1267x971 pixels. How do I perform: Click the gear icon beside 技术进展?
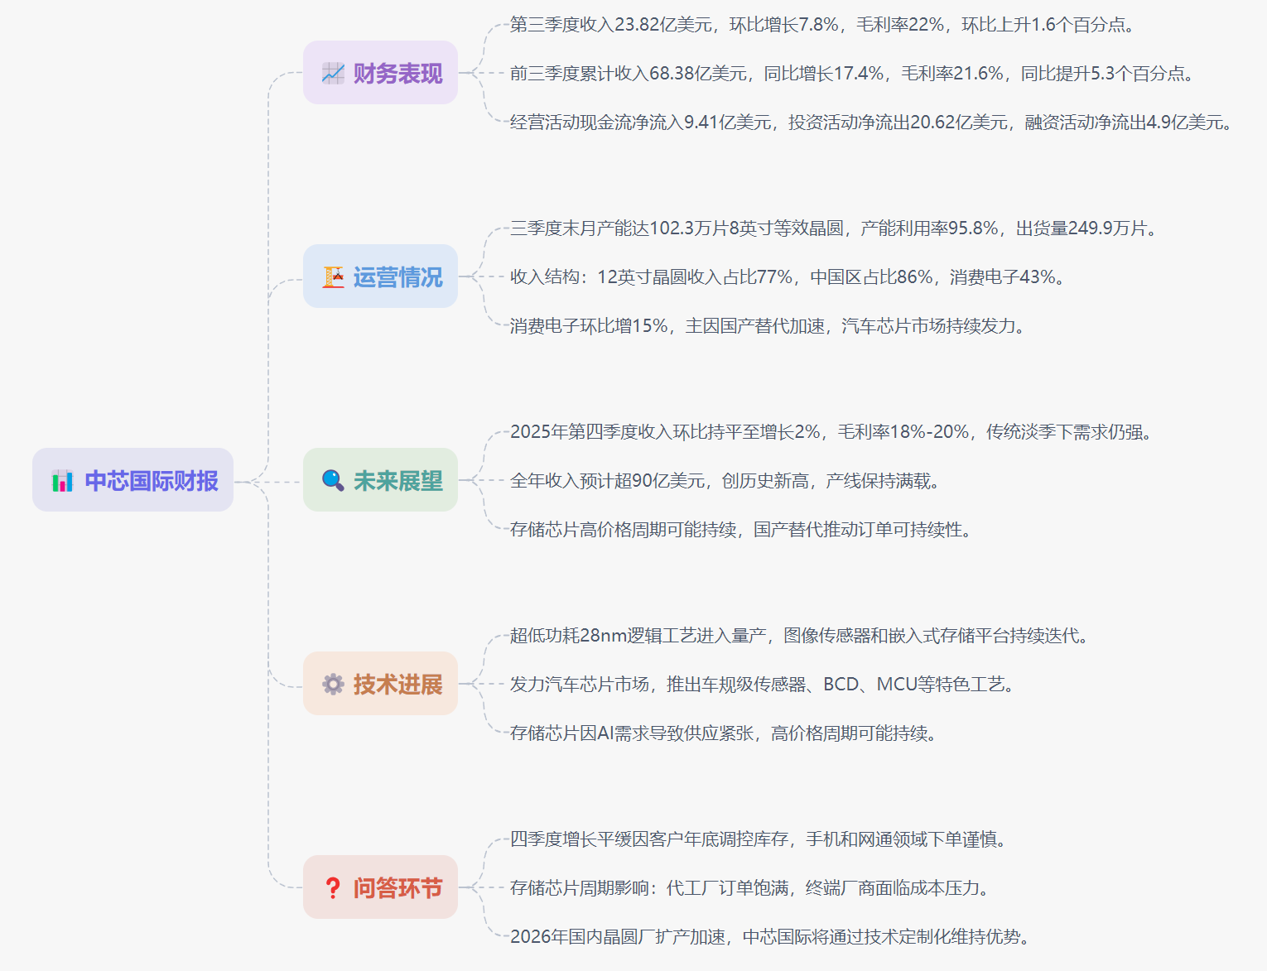pyautogui.click(x=333, y=685)
